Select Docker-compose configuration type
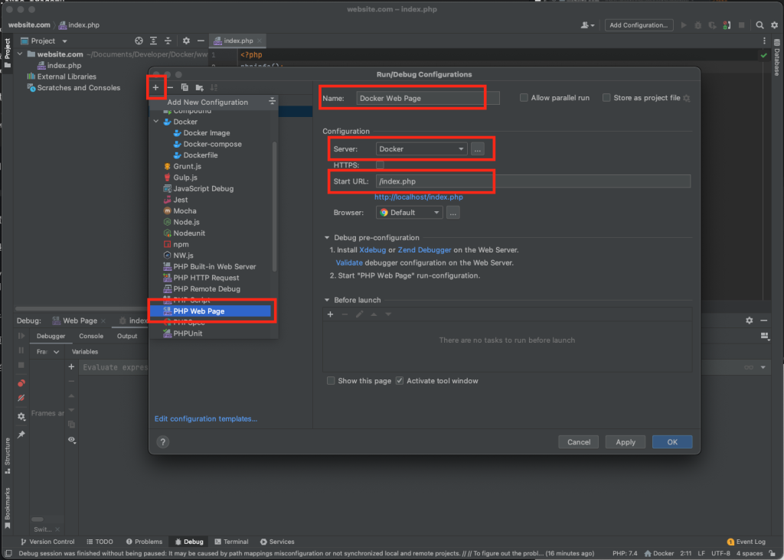784x560 pixels. (x=212, y=144)
